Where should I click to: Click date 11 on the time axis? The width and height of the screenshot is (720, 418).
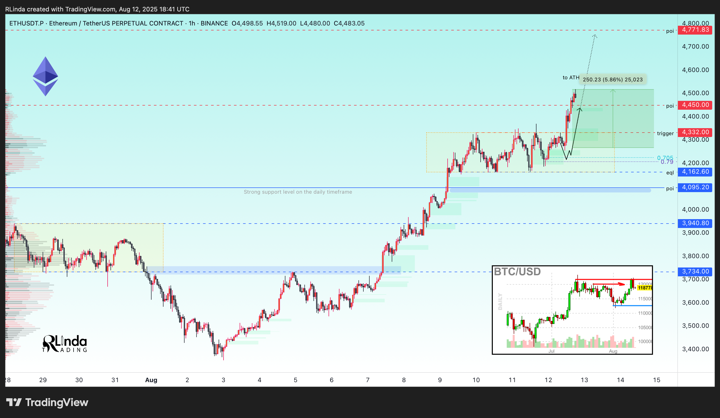click(x=512, y=380)
